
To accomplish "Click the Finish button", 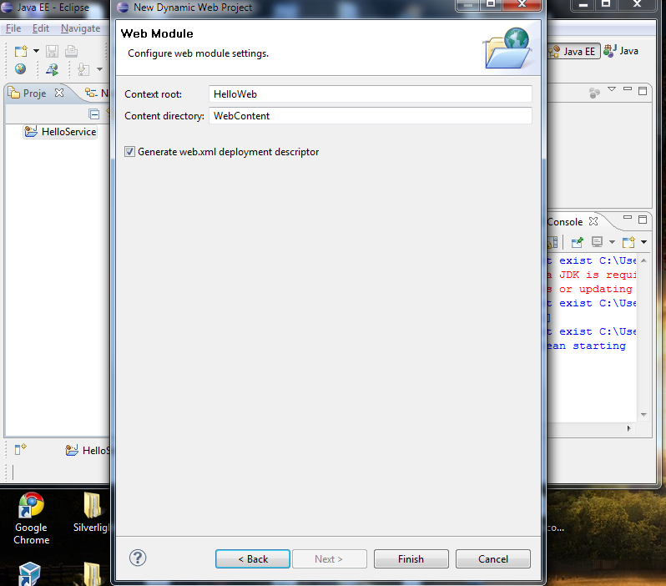I will click(x=411, y=558).
